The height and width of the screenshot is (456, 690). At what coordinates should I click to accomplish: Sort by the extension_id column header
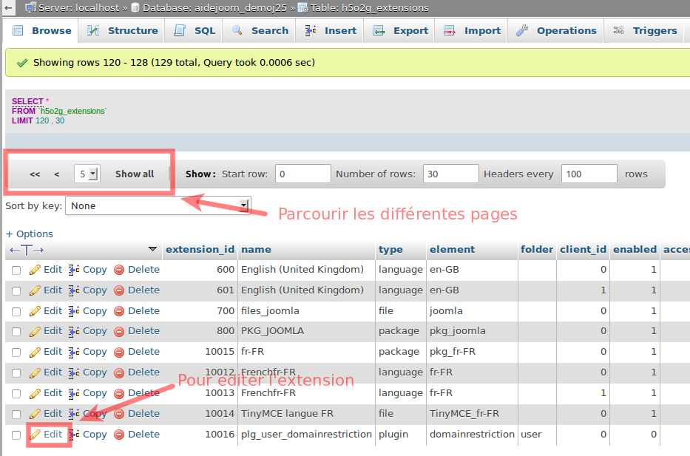tap(200, 250)
